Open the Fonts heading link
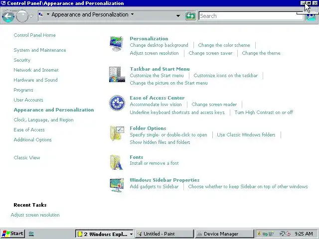 point(136,157)
